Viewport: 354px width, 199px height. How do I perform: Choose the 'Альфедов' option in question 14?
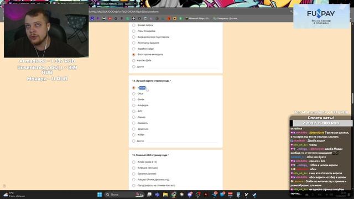pyautogui.click(x=134, y=106)
